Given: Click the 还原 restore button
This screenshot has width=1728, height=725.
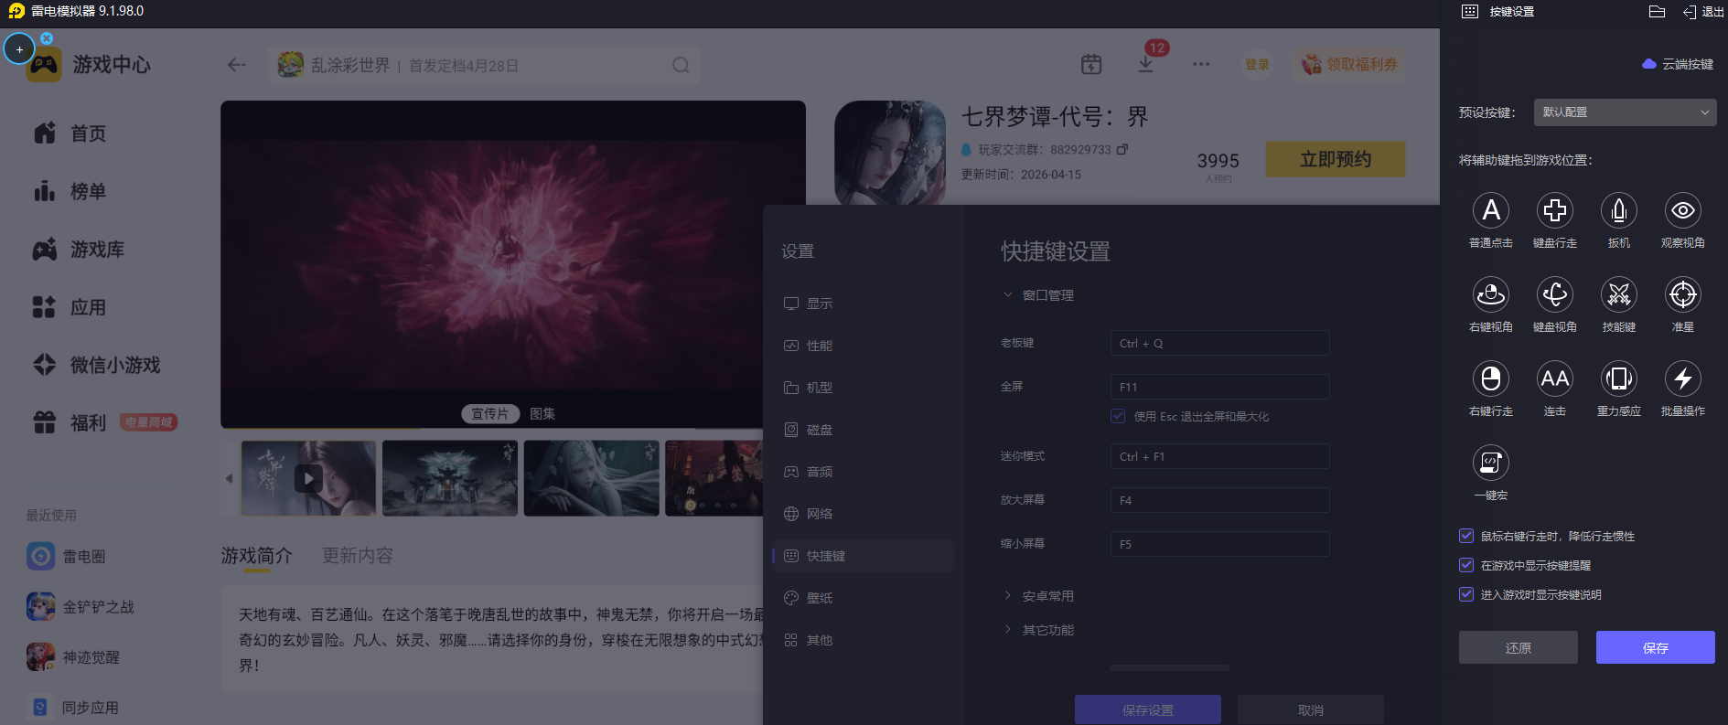Looking at the screenshot, I should click(1518, 647).
